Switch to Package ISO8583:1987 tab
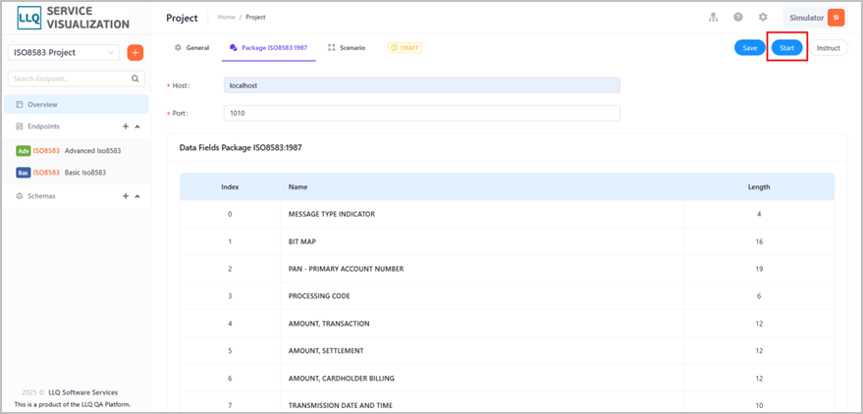The height and width of the screenshot is (414, 863). point(269,48)
